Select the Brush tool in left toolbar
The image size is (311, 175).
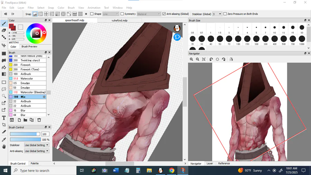4,24
